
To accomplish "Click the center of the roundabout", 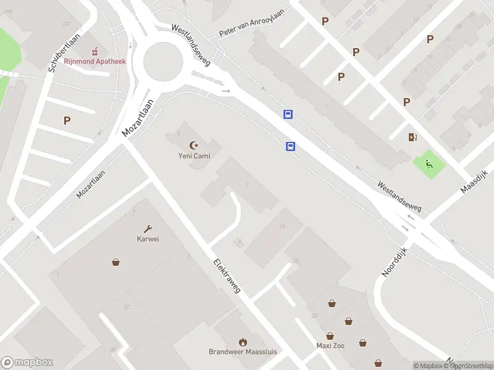I will point(163,61).
